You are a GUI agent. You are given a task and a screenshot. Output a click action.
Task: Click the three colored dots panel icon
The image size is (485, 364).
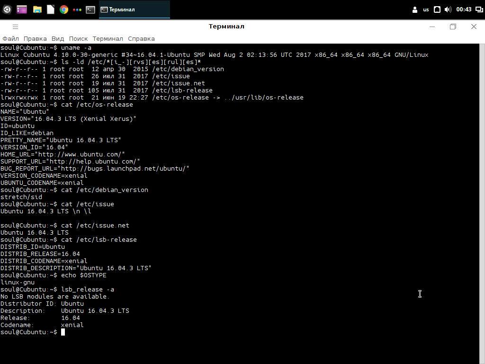(x=77, y=9)
